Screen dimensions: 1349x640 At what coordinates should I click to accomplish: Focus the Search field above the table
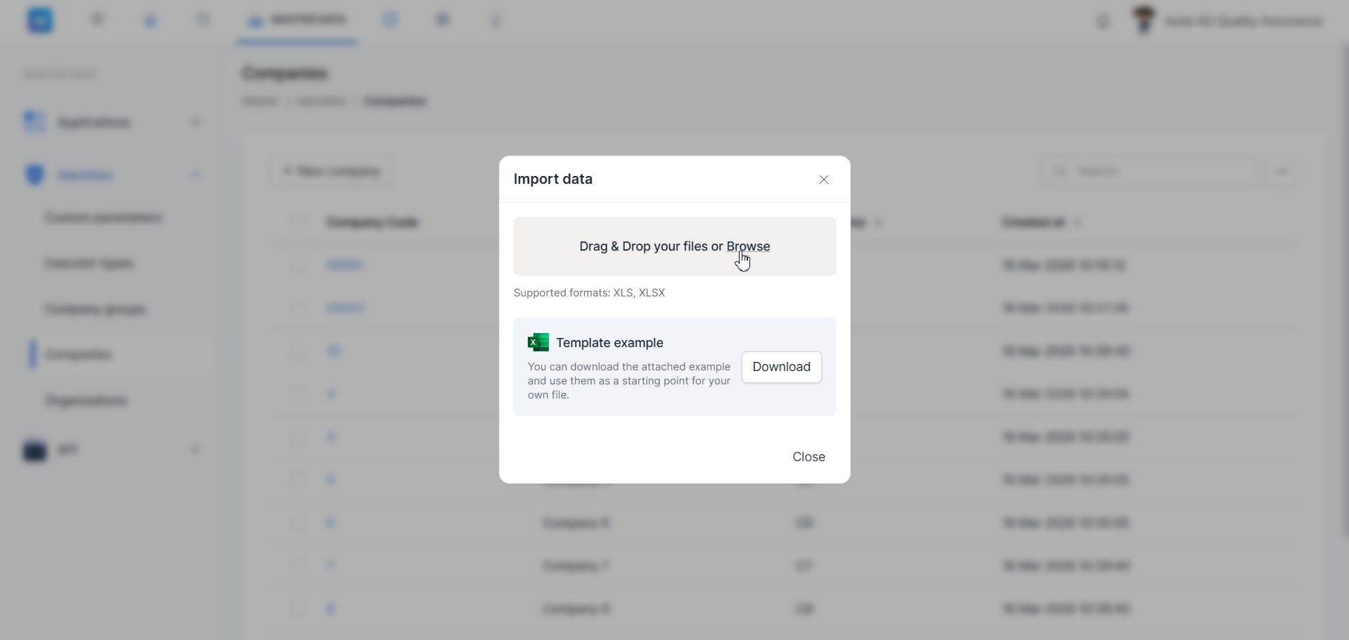pos(1151,171)
